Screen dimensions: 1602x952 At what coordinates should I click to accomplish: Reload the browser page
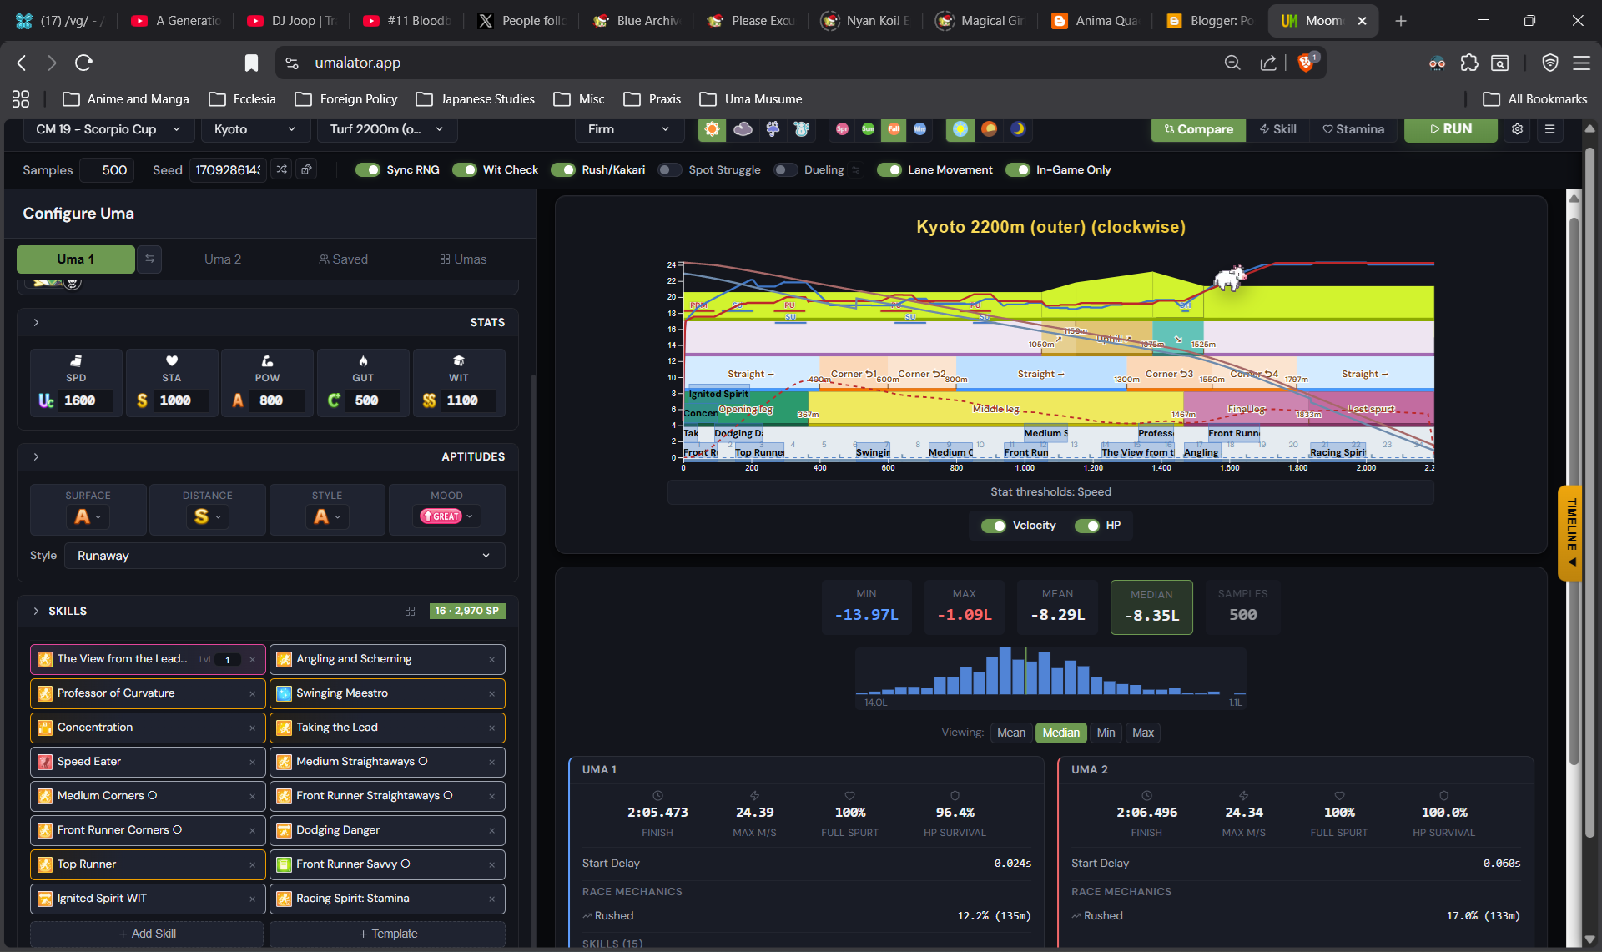pyautogui.click(x=83, y=63)
